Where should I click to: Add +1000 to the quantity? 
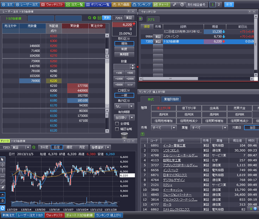tap(119, 79)
